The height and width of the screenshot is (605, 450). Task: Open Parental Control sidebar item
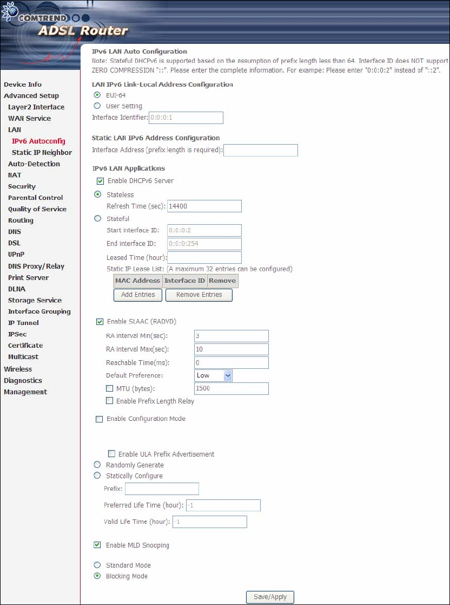point(36,198)
